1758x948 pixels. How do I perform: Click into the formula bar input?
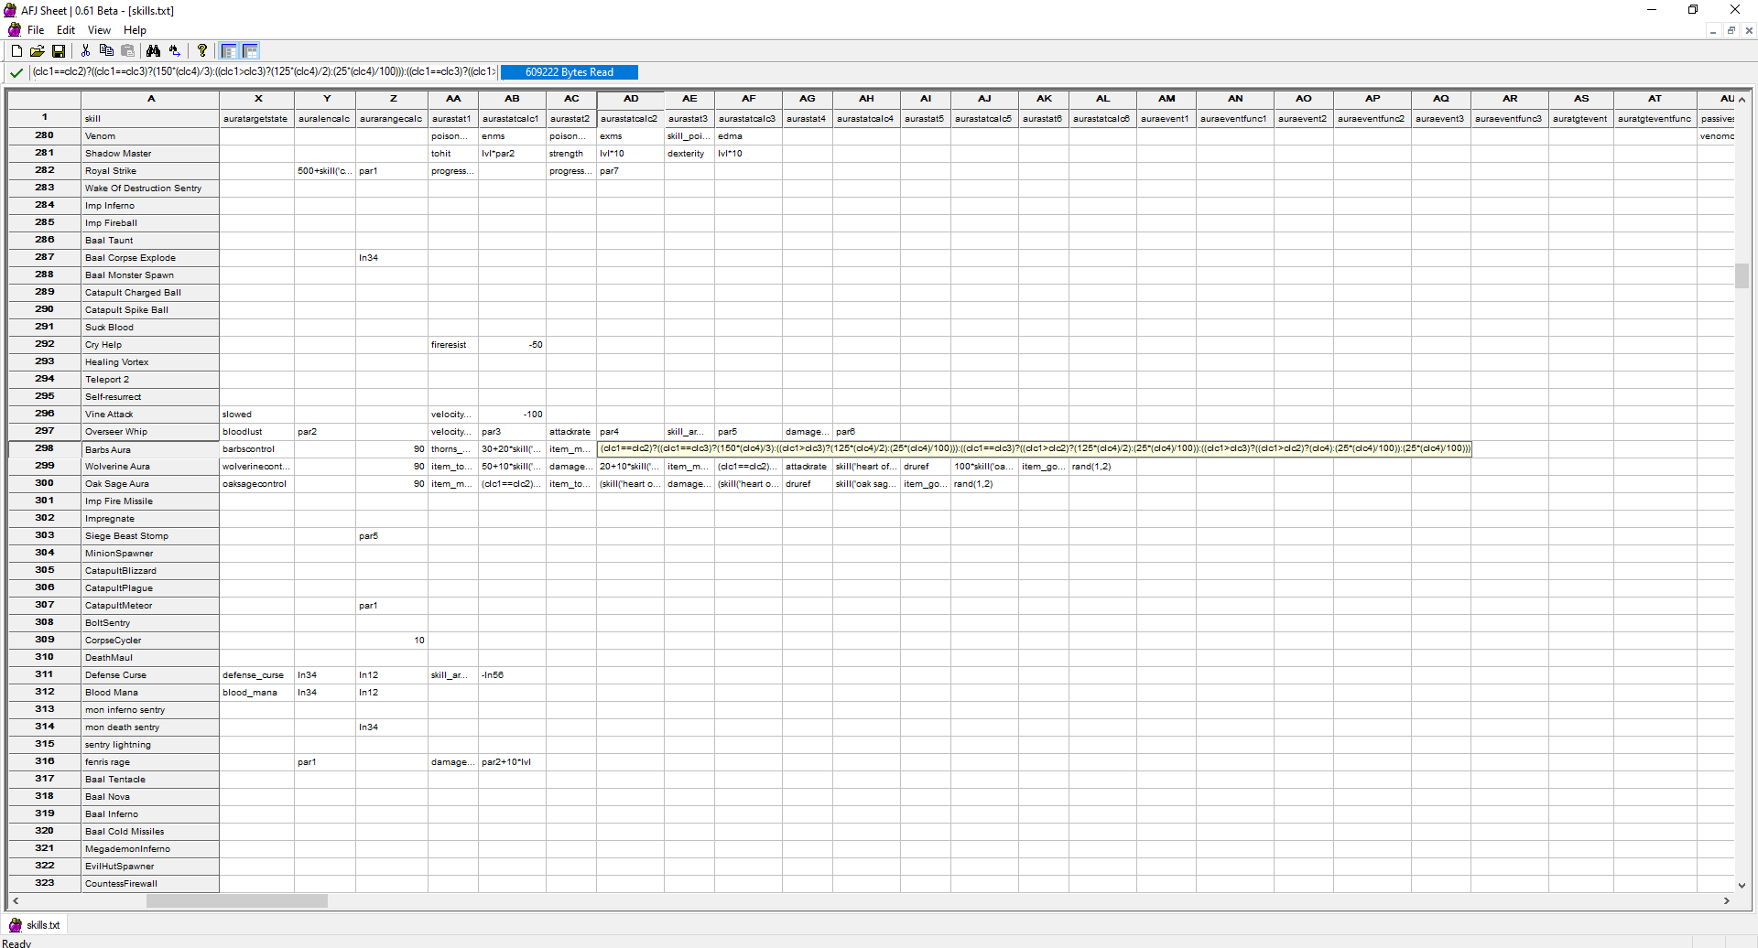[x=264, y=72]
